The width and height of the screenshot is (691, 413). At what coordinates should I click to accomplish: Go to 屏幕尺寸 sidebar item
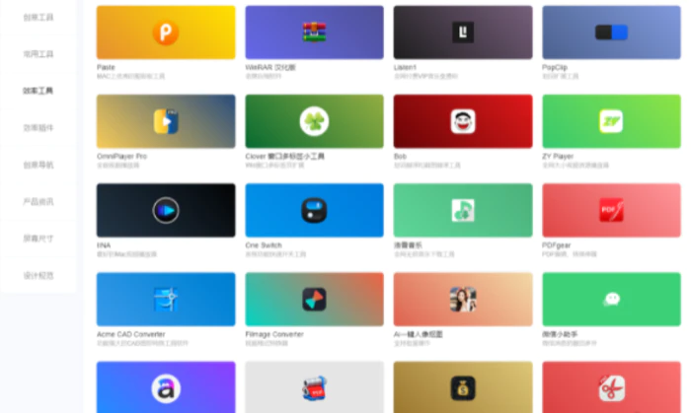38,239
